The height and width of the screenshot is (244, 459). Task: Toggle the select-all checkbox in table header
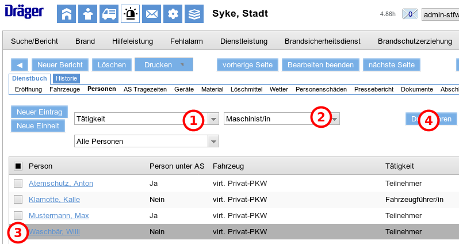pyautogui.click(x=18, y=166)
